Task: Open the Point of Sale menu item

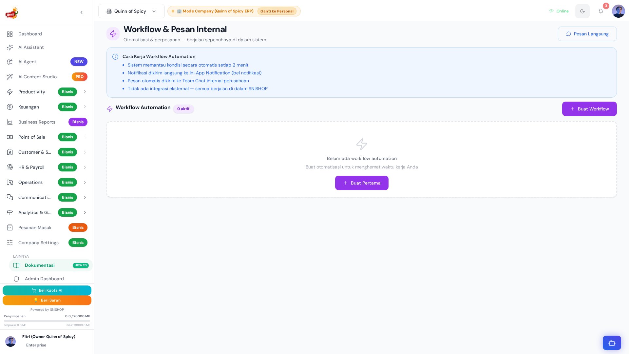Action: 47,137
